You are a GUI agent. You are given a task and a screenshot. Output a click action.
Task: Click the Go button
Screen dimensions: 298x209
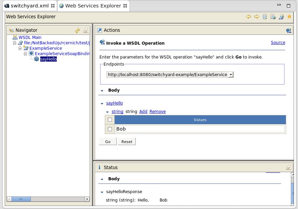tap(108, 142)
